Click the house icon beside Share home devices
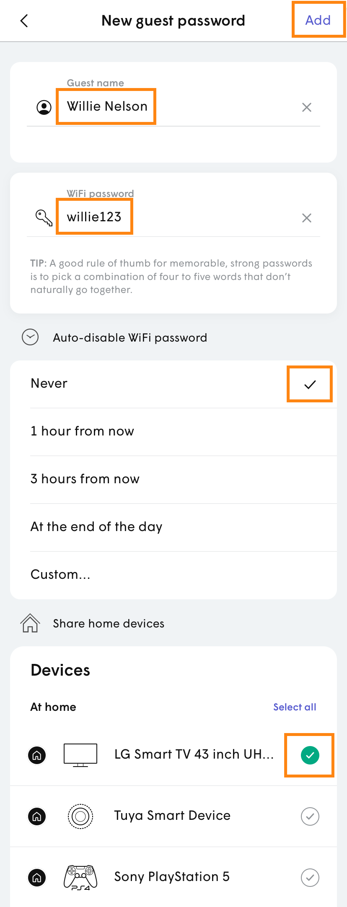347x907 pixels. (x=29, y=623)
